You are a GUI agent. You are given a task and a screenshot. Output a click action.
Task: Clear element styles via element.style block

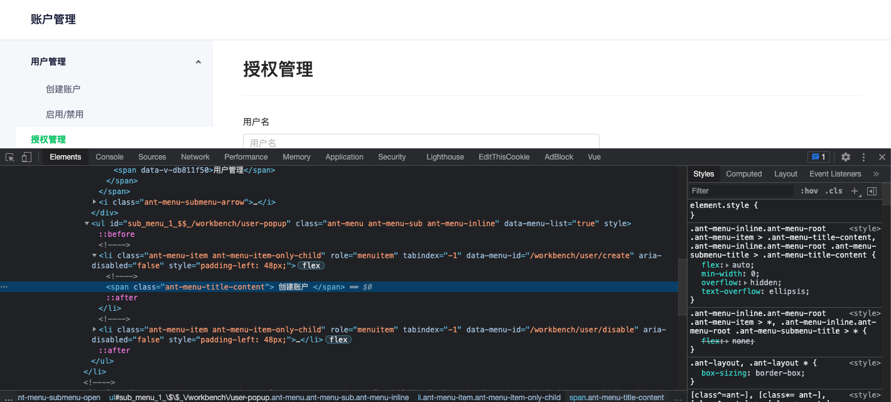(722, 205)
